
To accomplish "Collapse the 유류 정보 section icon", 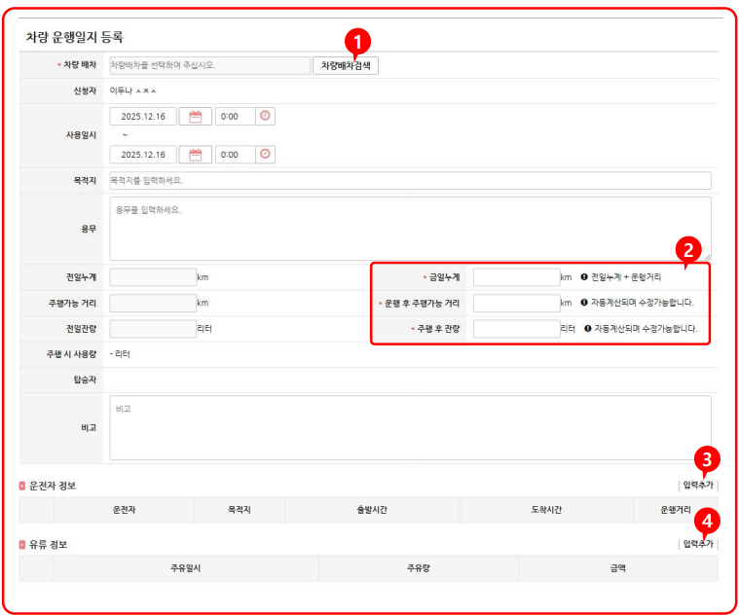I will click(22, 544).
